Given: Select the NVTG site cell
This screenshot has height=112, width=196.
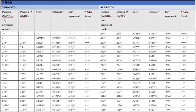Looking at the screenshot, I should (139, 38).
